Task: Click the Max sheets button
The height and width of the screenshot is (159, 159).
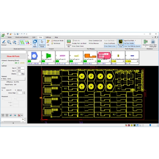Action: click(23, 74)
